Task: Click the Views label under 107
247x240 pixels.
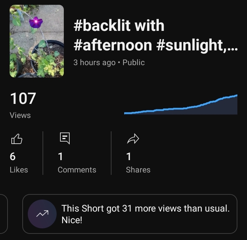Action: point(20,116)
